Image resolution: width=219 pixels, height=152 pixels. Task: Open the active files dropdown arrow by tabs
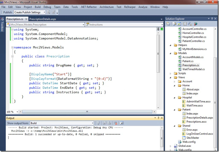(161, 19)
